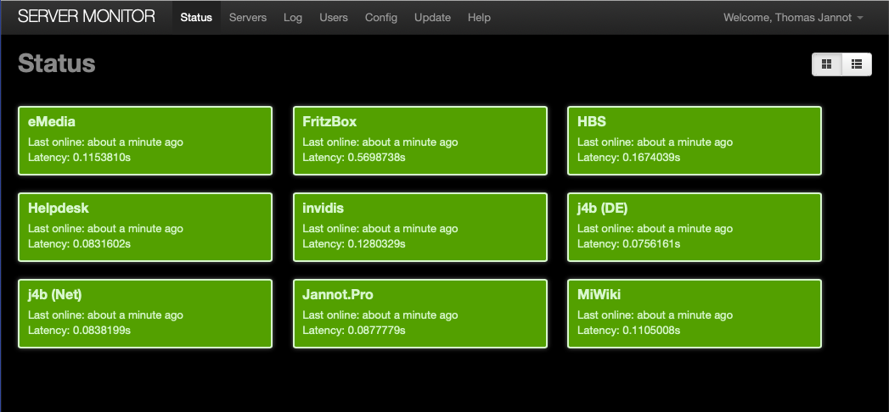The width and height of the screenshot is (889, 412).
Task: Select the Update menu item
Action: pos(432,18)
